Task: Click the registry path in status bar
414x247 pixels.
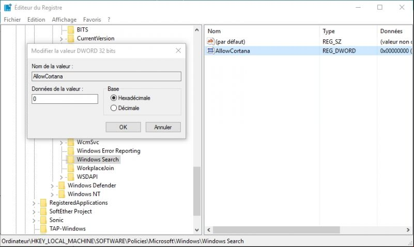Action: click(x=123, y=241)
